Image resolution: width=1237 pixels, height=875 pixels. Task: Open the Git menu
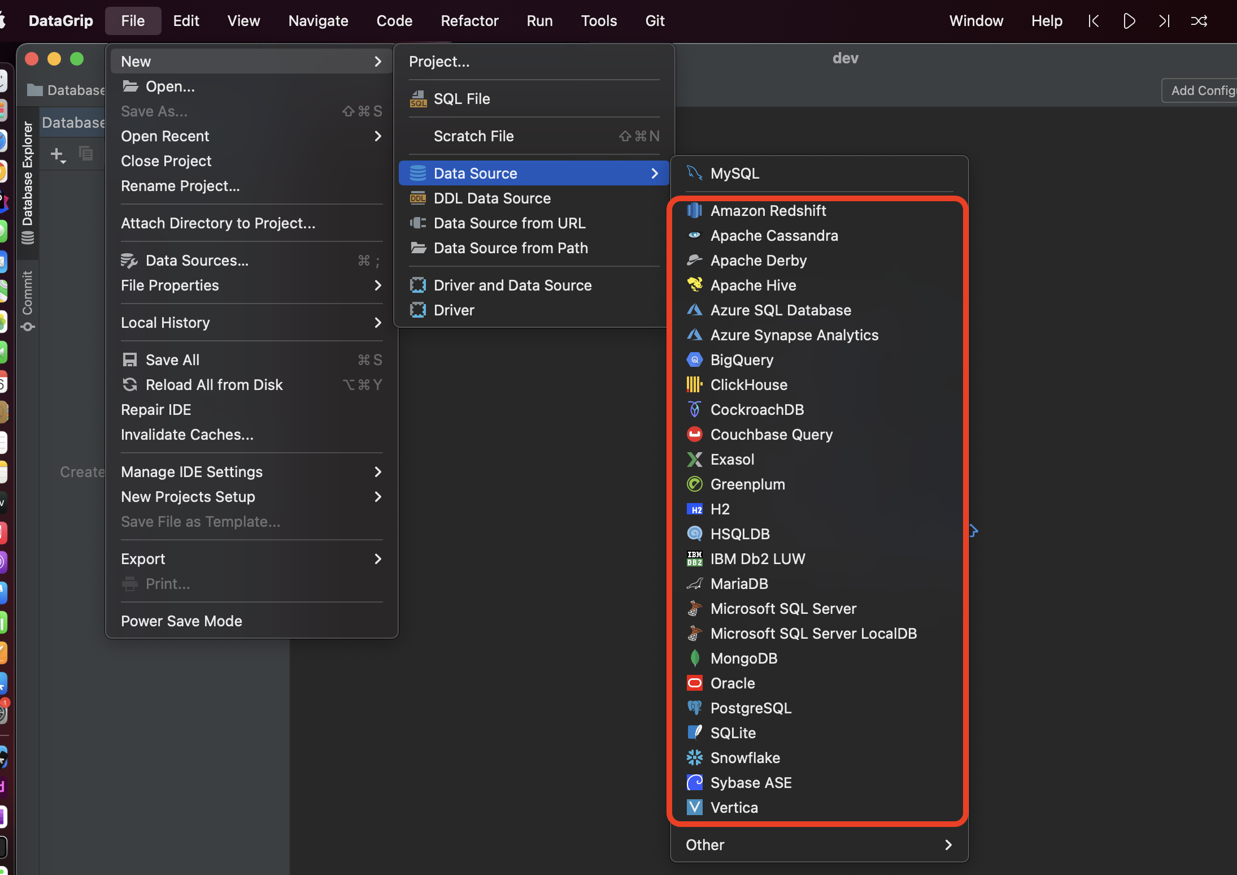(x=655, y=21)
